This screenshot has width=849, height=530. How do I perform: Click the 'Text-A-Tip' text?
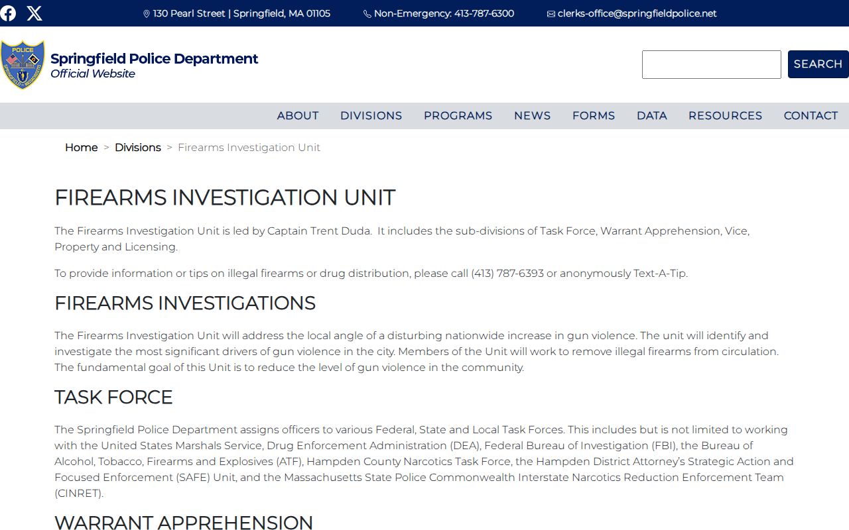tap(659, 273)
